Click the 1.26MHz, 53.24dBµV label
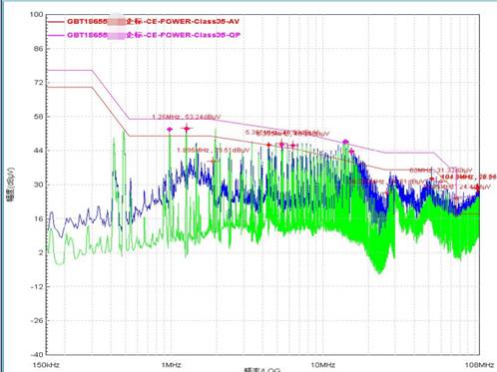497x372 pixels. point(187,117)
